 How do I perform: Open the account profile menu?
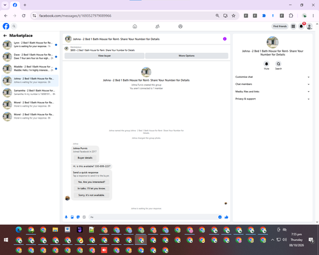click(x=309, y=26)
